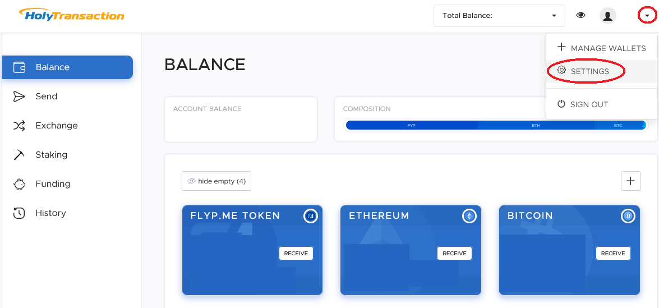This screenshot has height=308, width=659.
Task: Open the Staking section
Action: (x=51, y=155)
